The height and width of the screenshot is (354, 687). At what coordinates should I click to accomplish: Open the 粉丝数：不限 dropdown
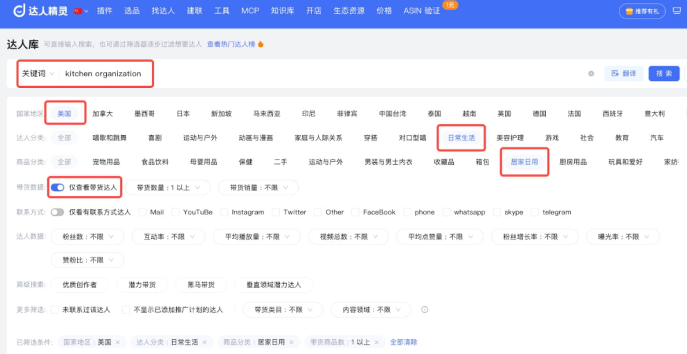point(87,237)
